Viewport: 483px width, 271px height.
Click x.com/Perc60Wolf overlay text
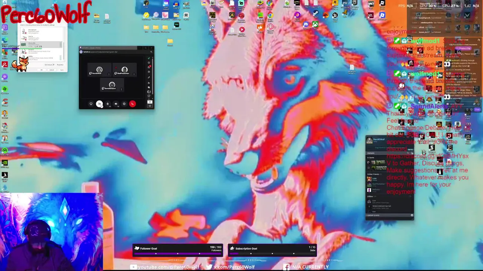(x=234, y=267)
